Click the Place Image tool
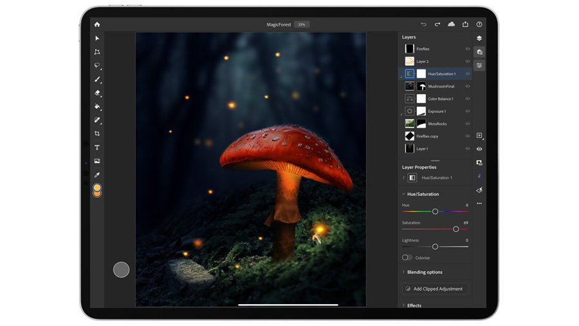 coord(97,161)
